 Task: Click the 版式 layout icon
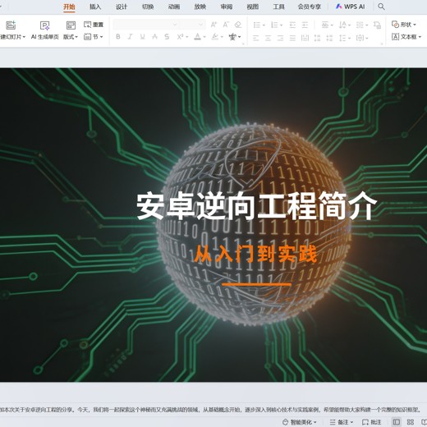click(71, 25)
